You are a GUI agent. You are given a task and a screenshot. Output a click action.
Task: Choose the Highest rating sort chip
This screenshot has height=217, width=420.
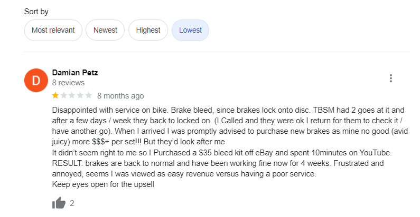click(148, 30)
